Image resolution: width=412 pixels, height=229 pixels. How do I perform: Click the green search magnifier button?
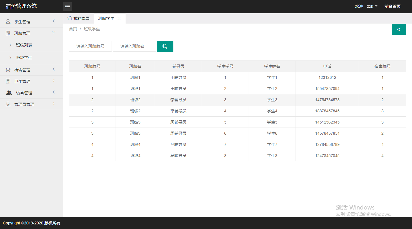(x=165, y=46)
